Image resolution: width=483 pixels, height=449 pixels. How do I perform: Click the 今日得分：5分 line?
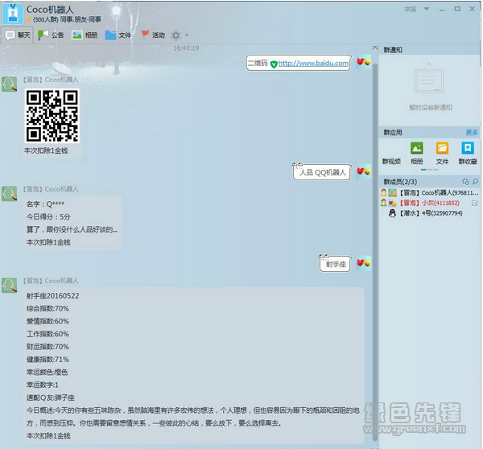(48, 216)
